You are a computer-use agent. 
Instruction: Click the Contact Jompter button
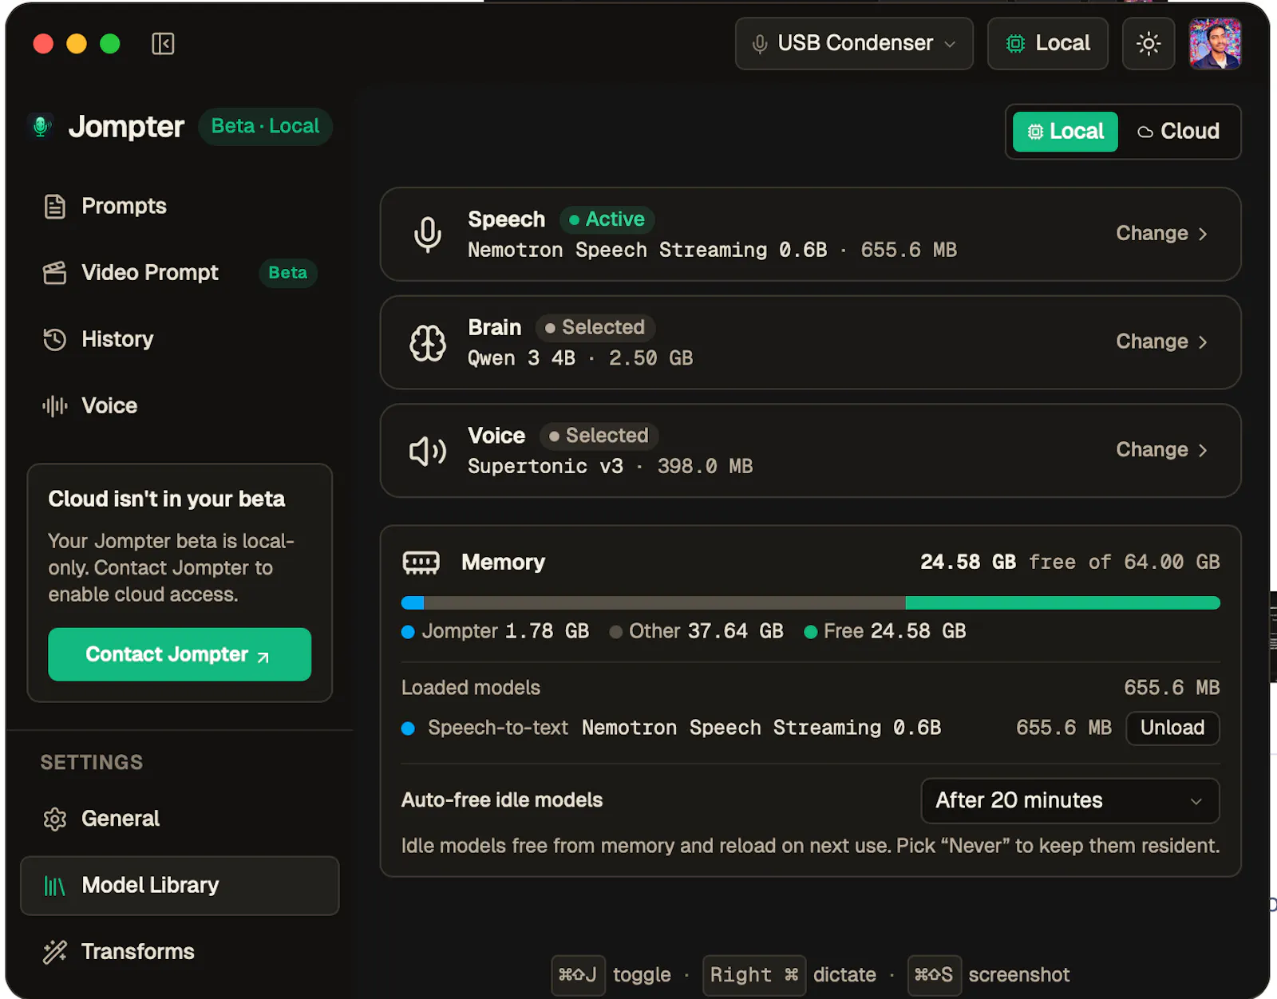click(180, 654)
